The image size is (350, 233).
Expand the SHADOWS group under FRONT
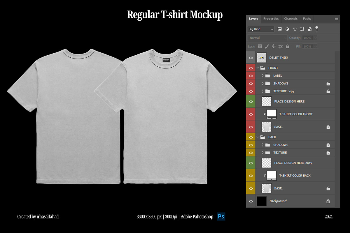pyautogui.click(x=262, y=83)
